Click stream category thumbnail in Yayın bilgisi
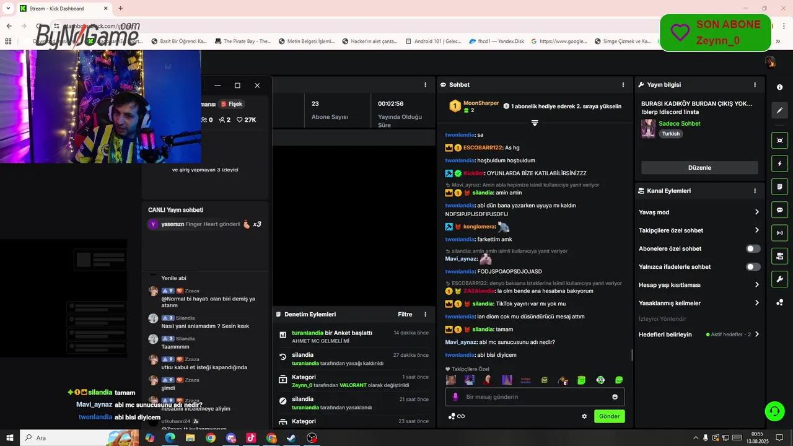The image size is (793, 446). (x=648, y=128)
